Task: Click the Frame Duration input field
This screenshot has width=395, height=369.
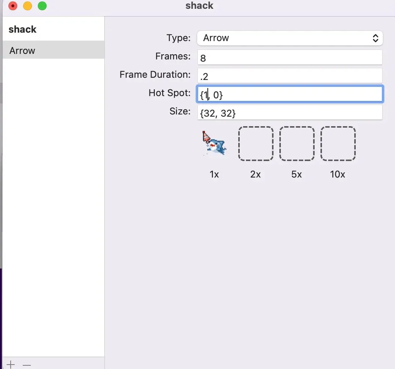Action: coord(290,76)
